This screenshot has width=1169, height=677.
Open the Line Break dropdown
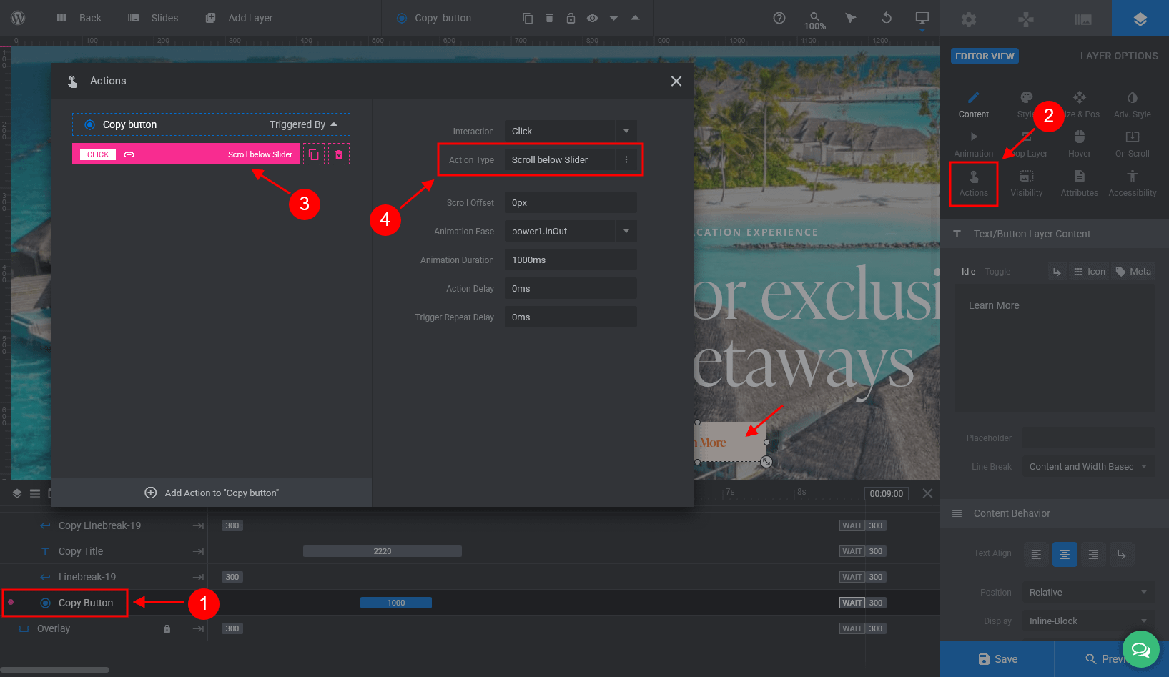pos(1088,467)
